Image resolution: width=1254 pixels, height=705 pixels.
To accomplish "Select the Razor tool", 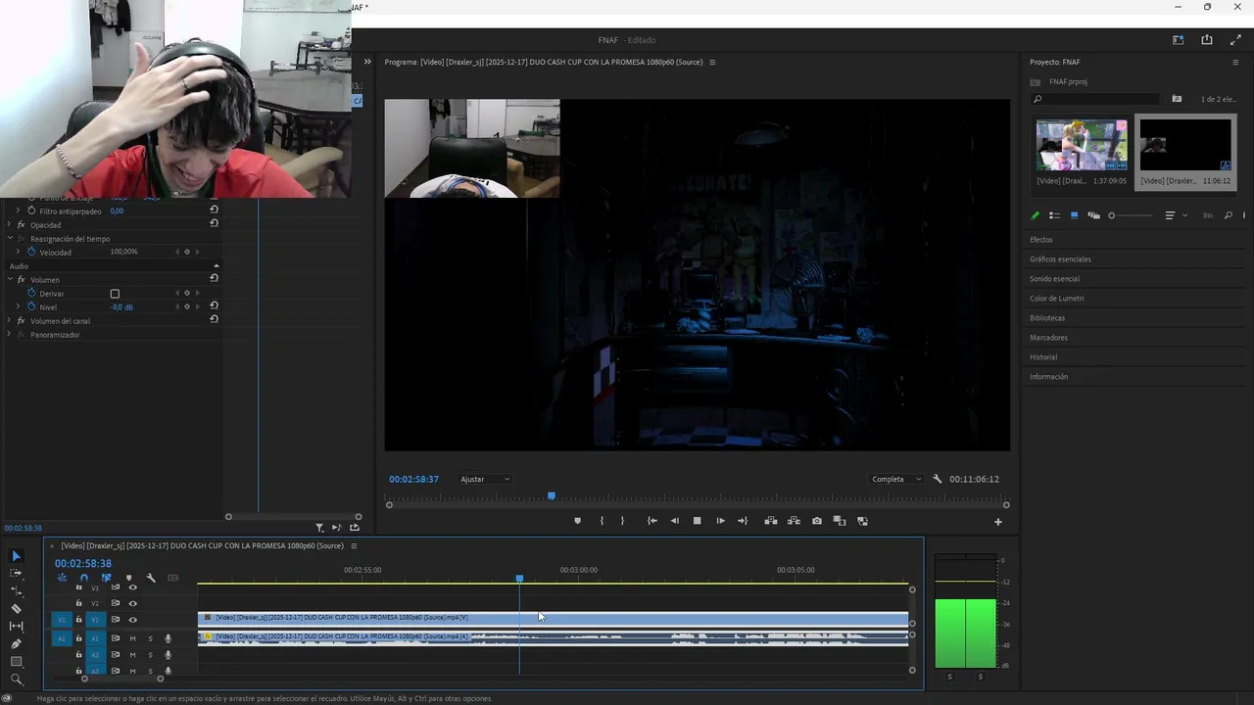I will coord(16,609).
